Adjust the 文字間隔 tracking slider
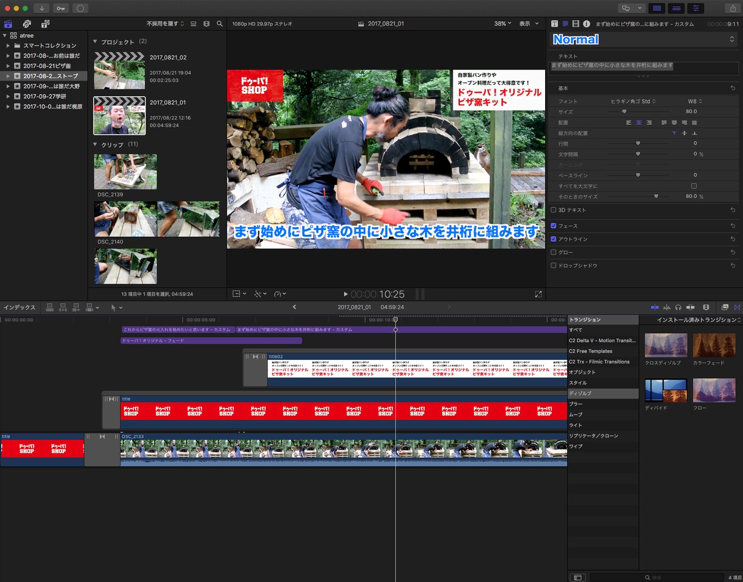 [638, 155]
